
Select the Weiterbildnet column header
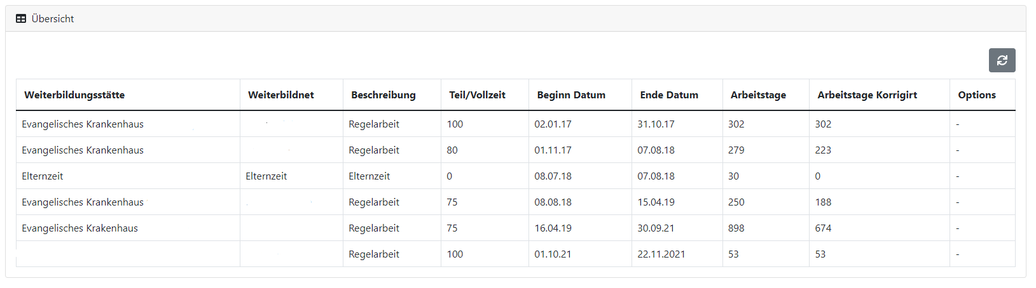(281, 95)
